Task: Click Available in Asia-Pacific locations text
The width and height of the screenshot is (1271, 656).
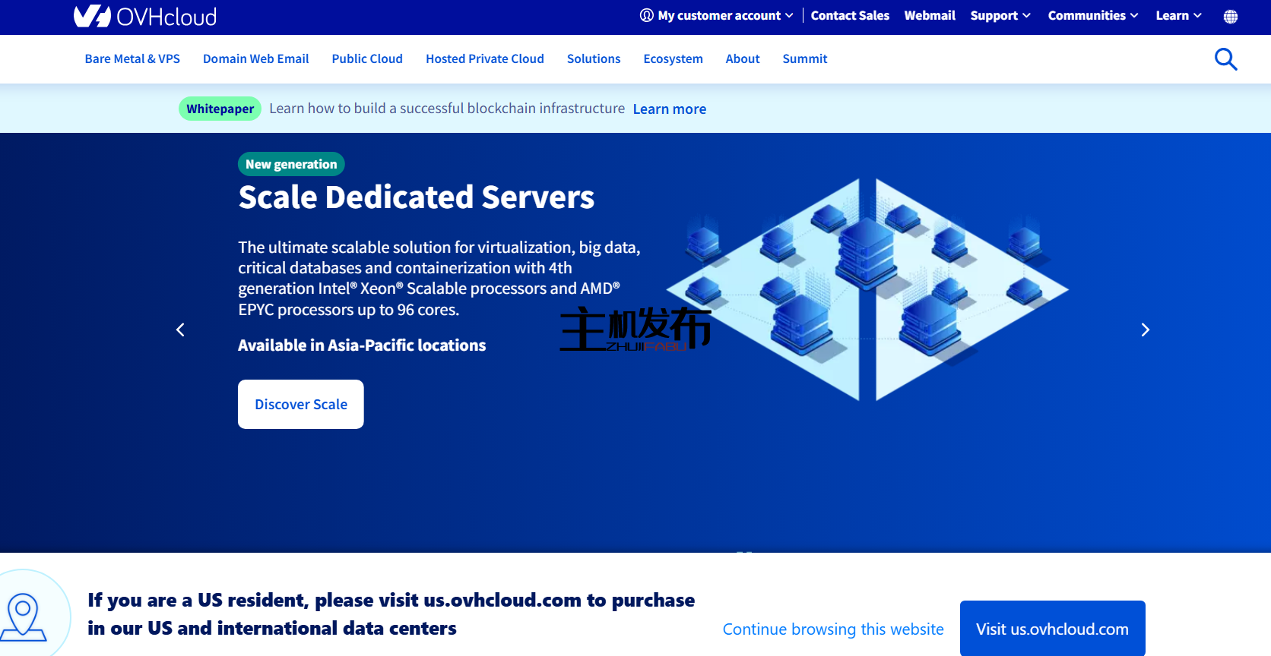Action: tap(362, 345)
